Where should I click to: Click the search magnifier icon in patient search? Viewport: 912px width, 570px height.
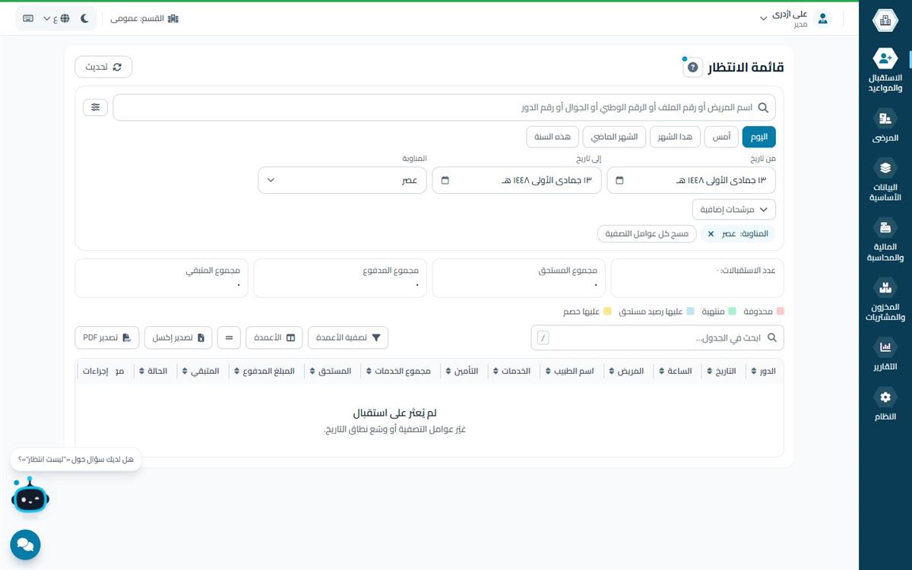point(763,108)
